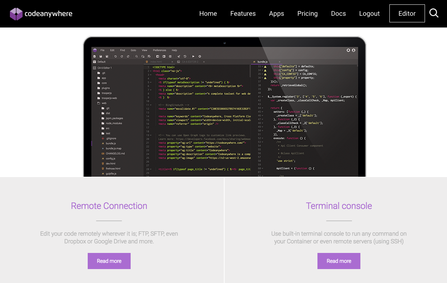Click the new file icon in editor toolbar

94,56
